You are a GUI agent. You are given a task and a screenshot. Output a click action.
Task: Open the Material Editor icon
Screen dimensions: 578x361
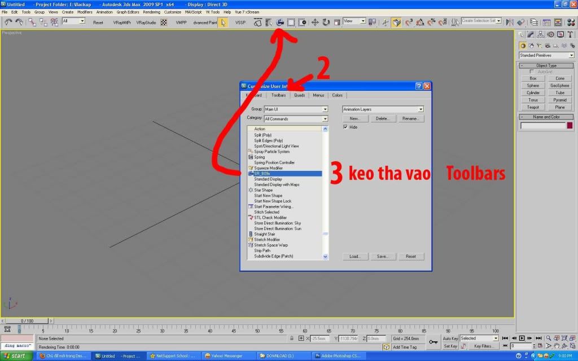tap(571, 23)
